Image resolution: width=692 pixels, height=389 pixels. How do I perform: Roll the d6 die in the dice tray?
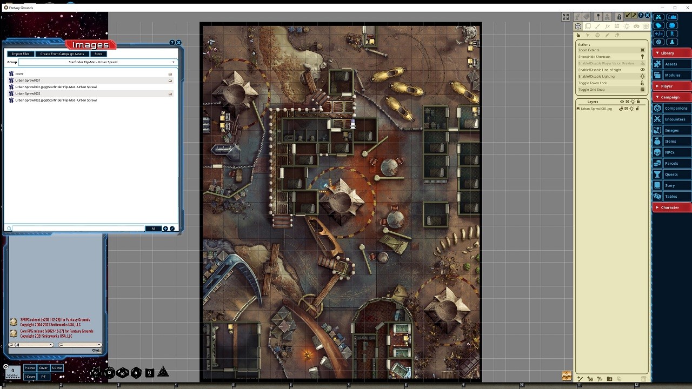tap(149, 373)
